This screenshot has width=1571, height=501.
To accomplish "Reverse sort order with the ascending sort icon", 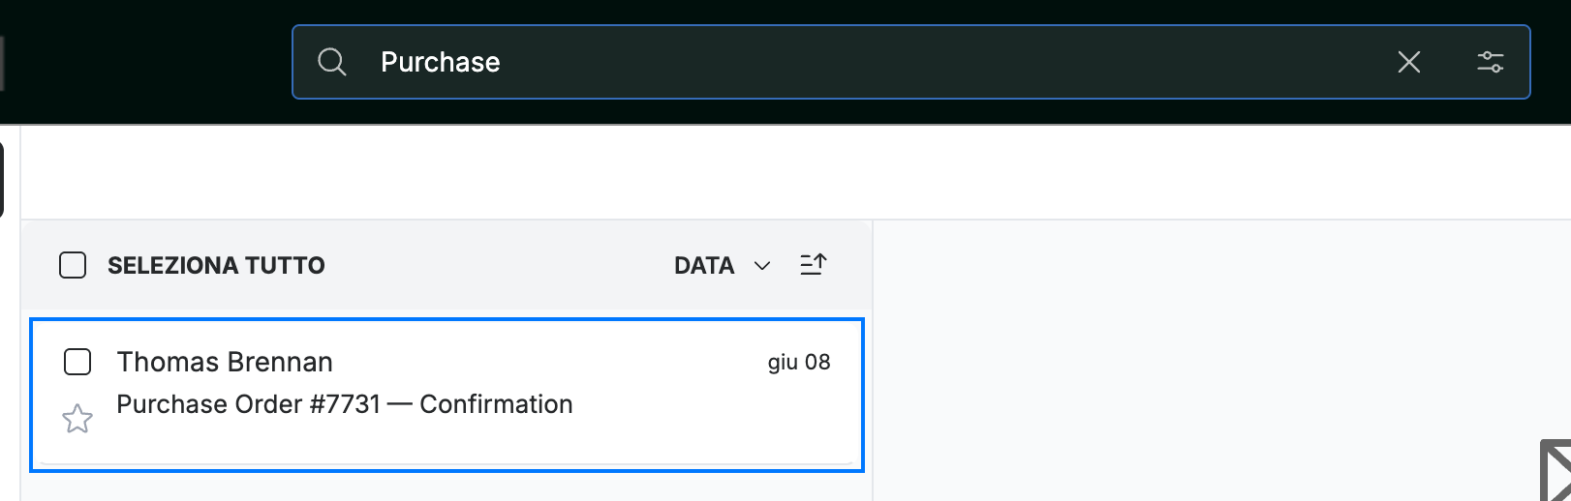I will point(813,264).
